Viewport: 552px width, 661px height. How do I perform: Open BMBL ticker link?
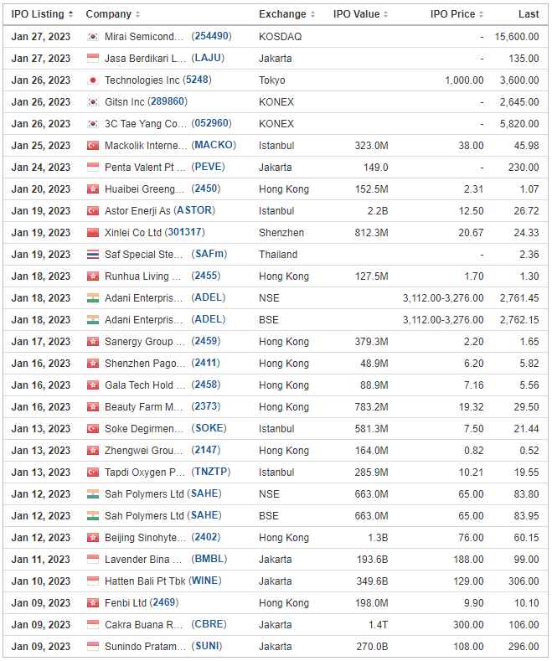[209, 559]
